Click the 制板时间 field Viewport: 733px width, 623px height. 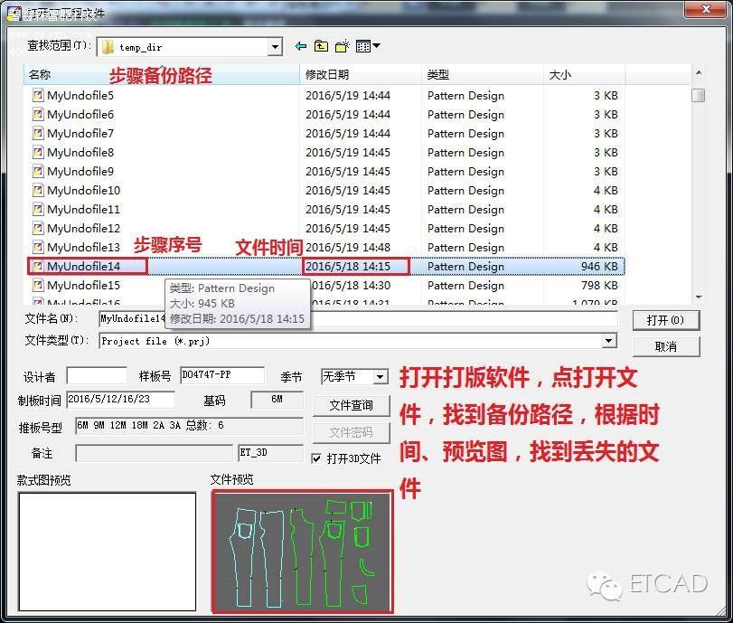point(120,400)
